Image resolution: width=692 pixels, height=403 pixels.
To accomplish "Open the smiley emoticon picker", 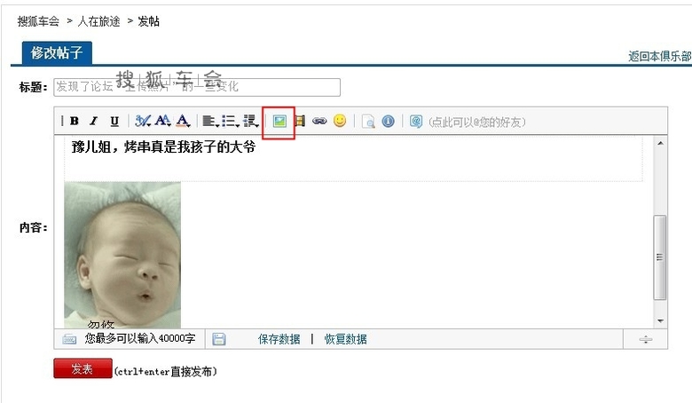I will 340,121.
